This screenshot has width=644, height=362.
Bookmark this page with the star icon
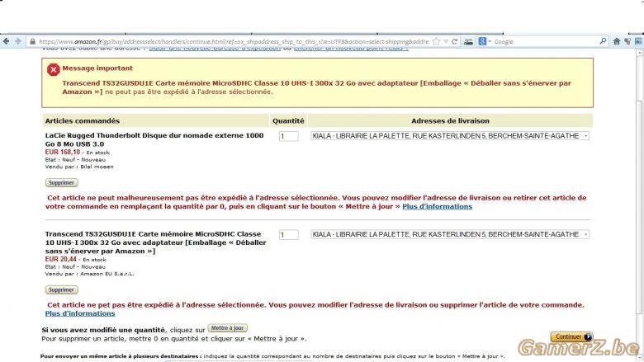[436, 41]
